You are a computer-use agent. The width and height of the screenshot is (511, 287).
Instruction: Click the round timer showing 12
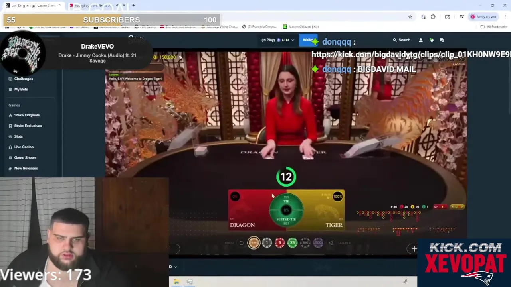(286, 177)
